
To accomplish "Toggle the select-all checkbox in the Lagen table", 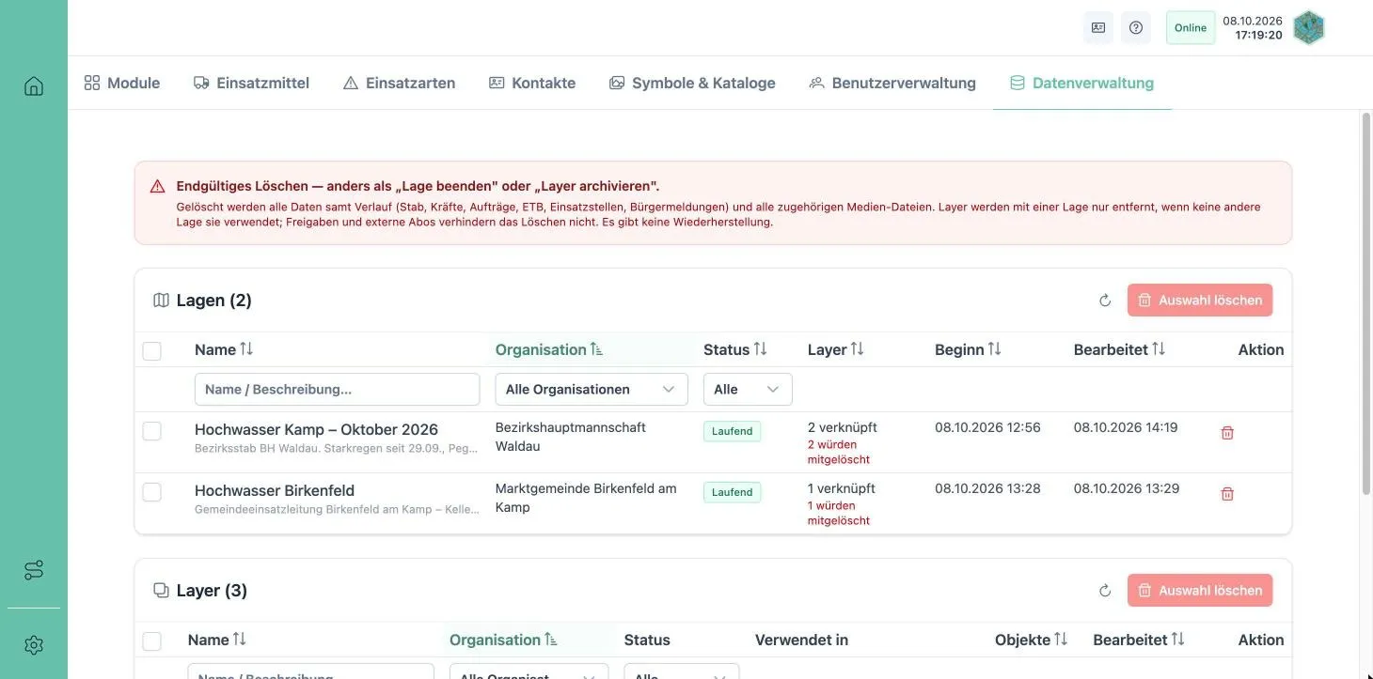I will click(x=151, y=350).
